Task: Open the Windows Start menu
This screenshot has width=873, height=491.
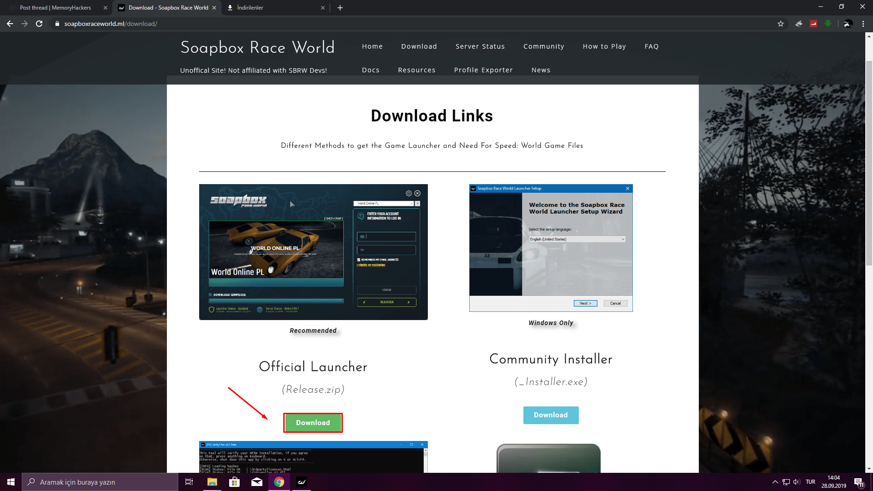Action: pos(11,482)
